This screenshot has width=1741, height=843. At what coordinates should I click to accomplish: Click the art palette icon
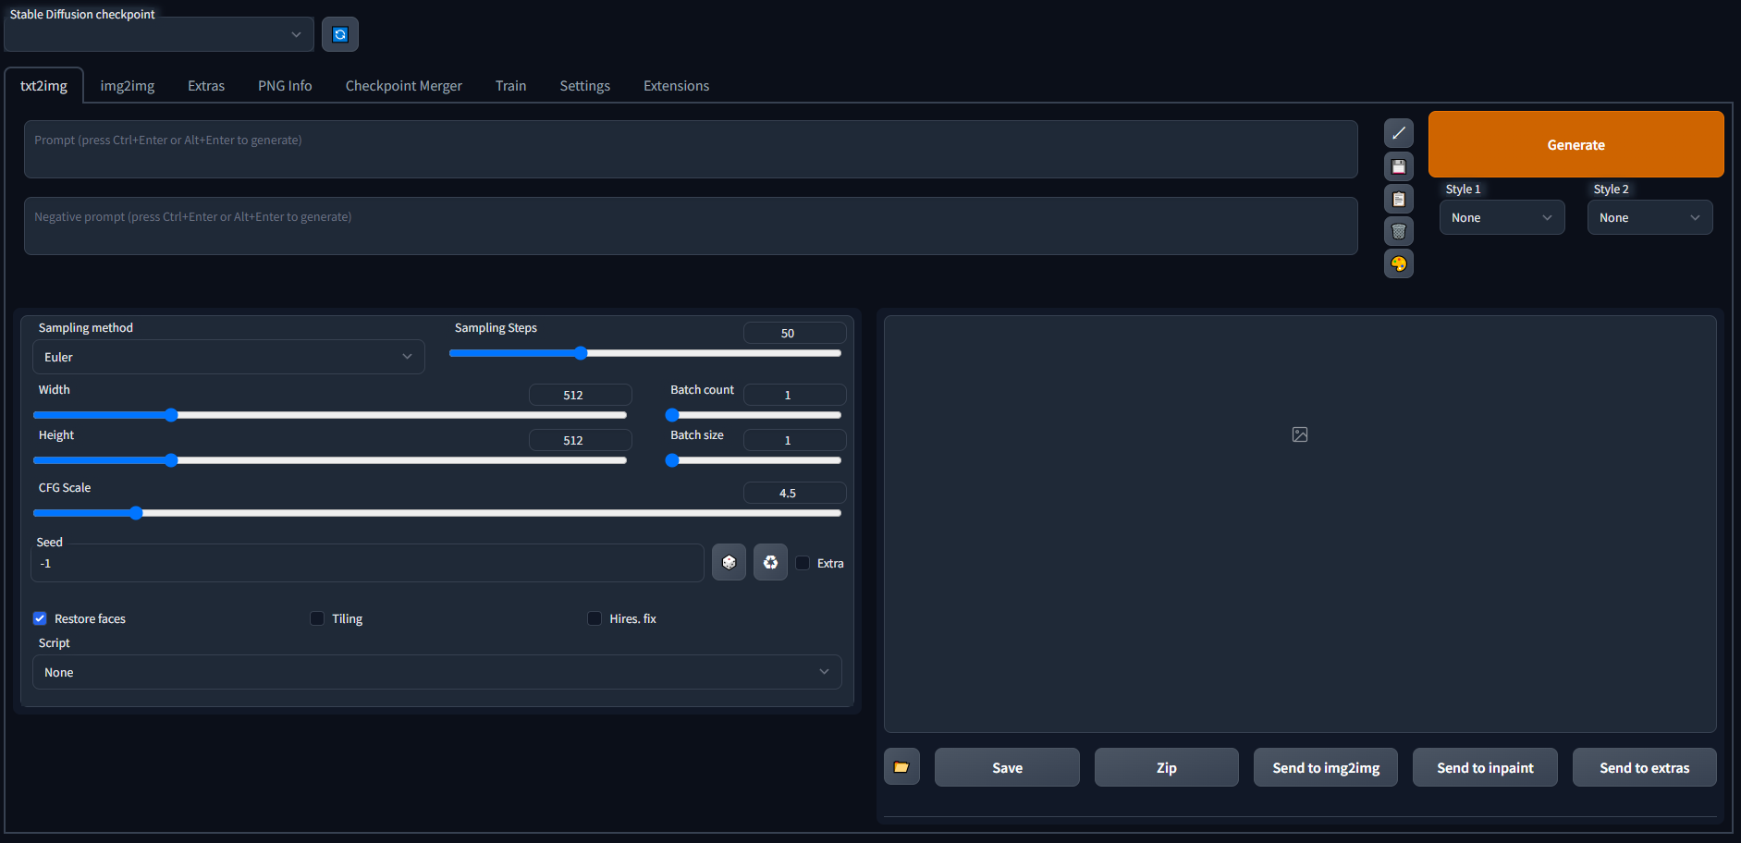tap(1398, 263)
